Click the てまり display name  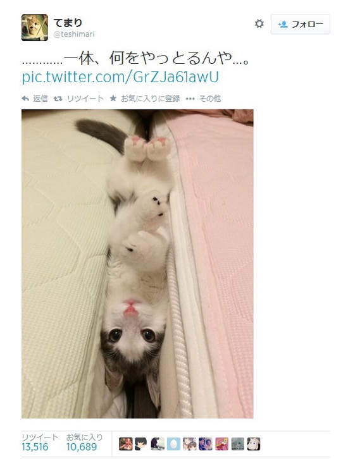68,23
